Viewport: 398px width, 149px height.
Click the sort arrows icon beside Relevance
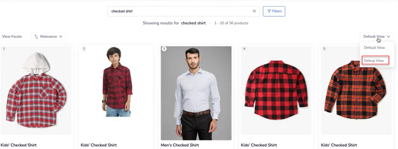point(36,36)
